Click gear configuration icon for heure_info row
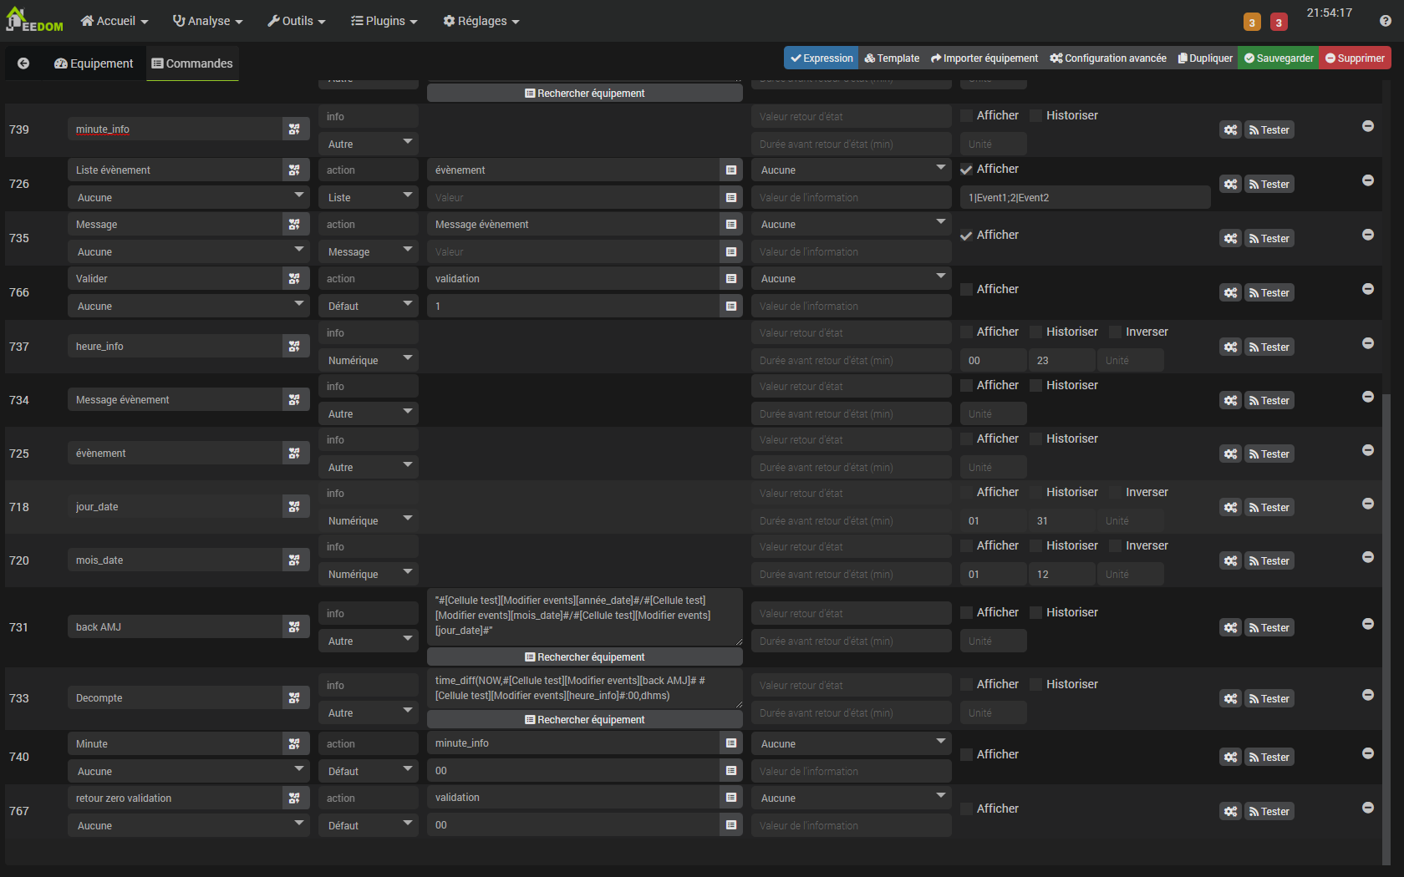This screenshot has height=877, width=1404. click(x=1230, y=347)
